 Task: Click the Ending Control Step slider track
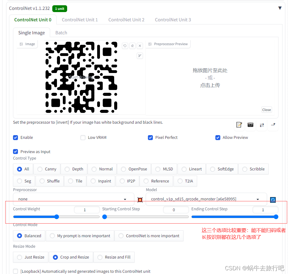click(235, 217)
